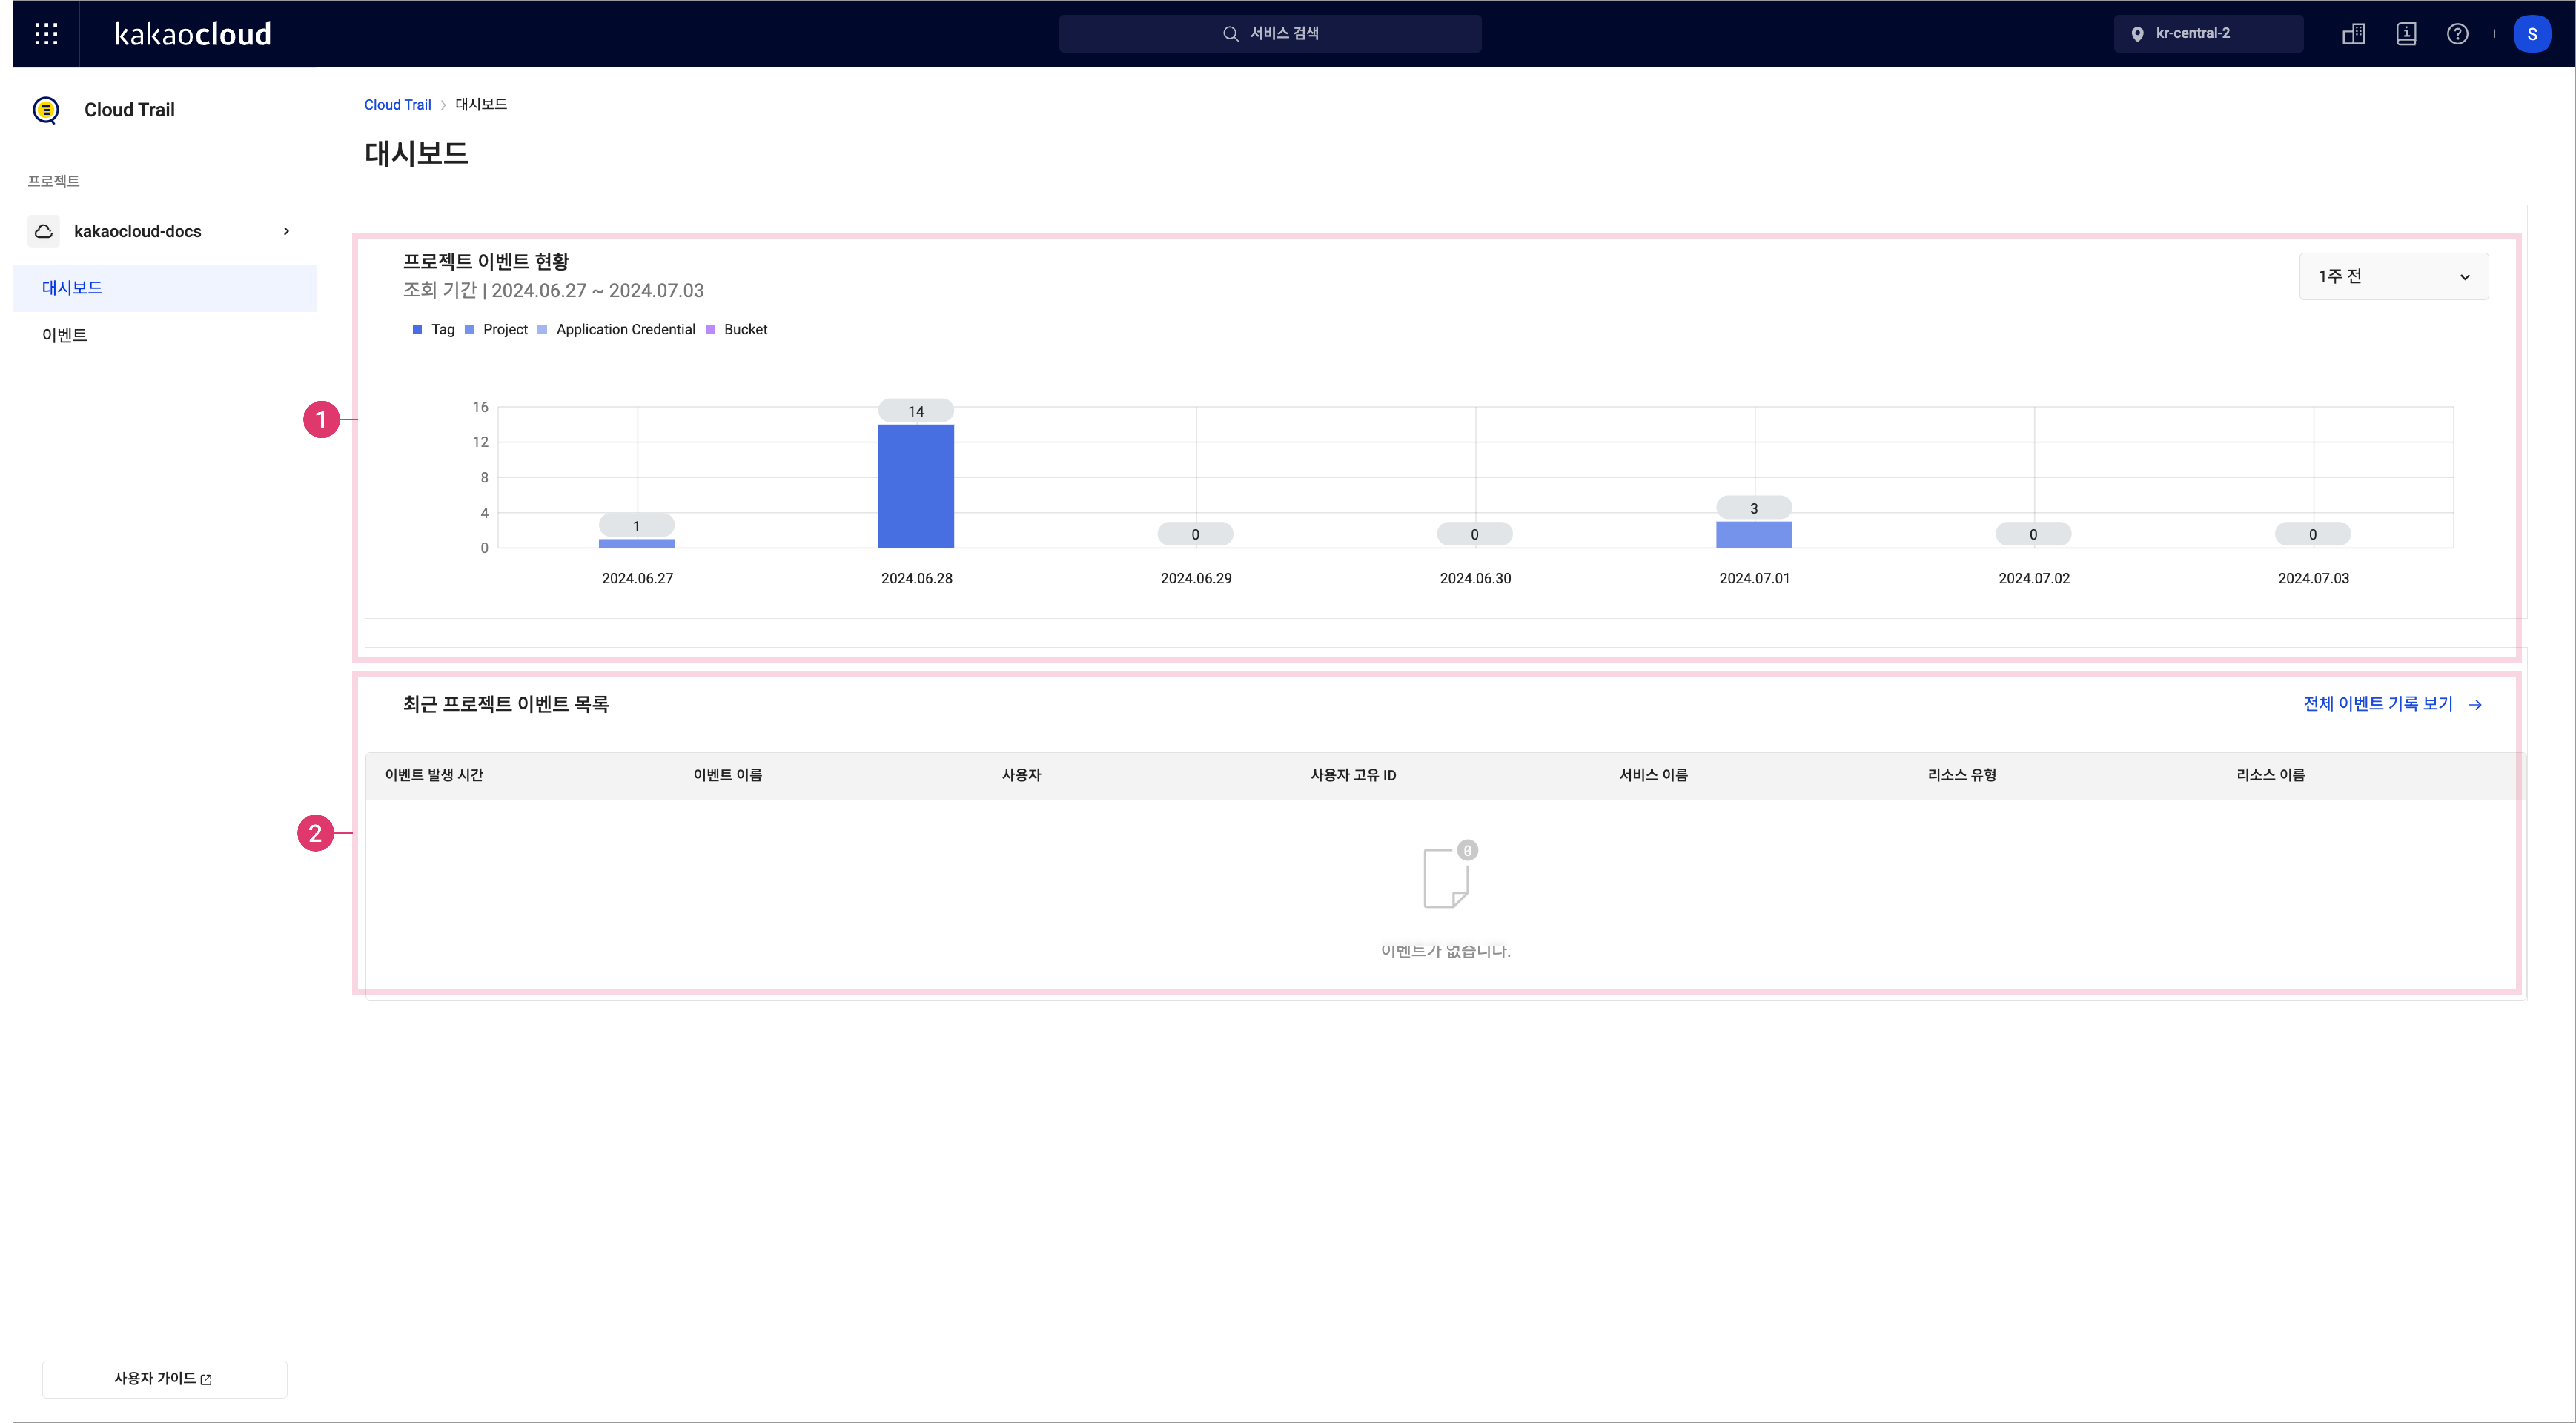The height and width of the screenshot is (1423, 2576).
Task: Click the 2024.06.28 bar showing 14
Action: (916, 486)
